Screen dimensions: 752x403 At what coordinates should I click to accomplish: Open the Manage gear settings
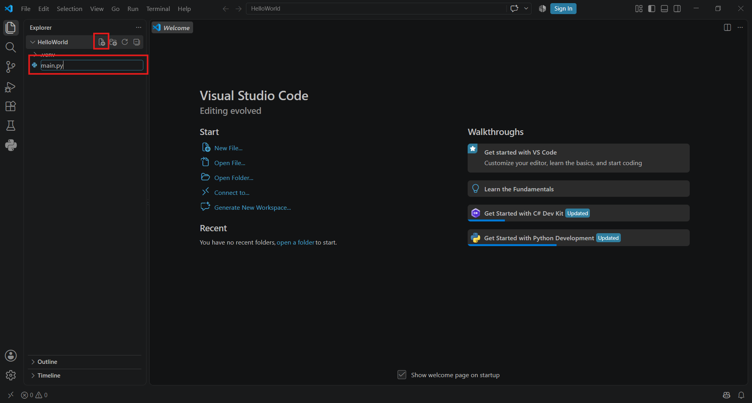11,375
